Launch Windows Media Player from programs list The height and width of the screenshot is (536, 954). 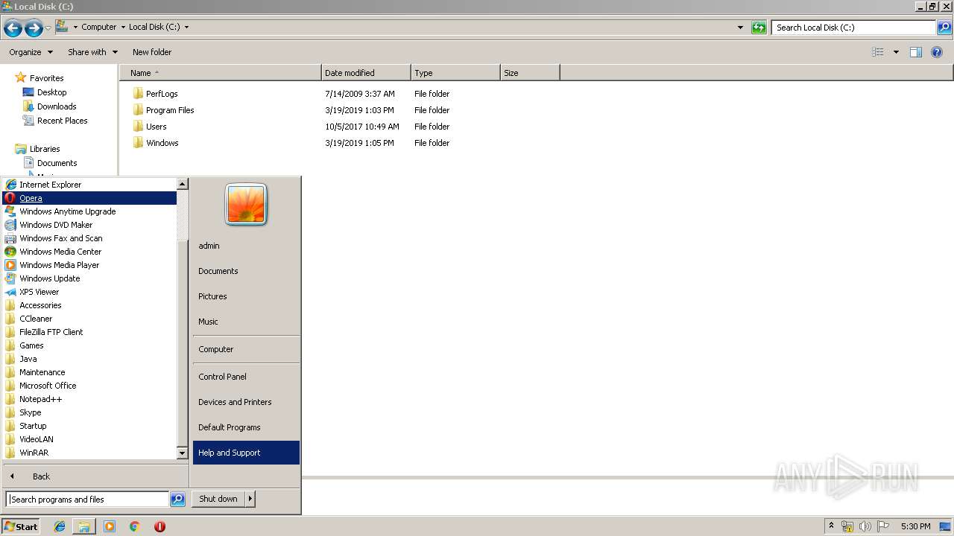pos(89,265)
